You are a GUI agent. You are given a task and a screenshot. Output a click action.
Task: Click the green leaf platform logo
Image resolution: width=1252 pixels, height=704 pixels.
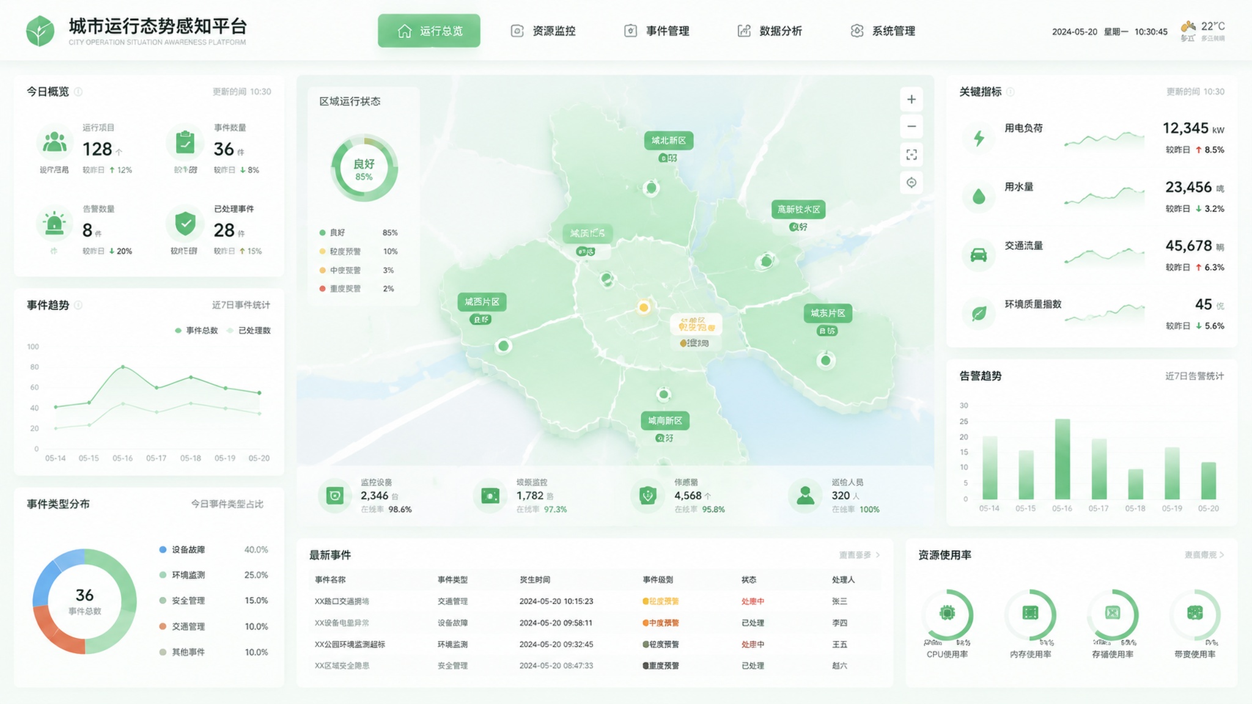coord(40,31)
